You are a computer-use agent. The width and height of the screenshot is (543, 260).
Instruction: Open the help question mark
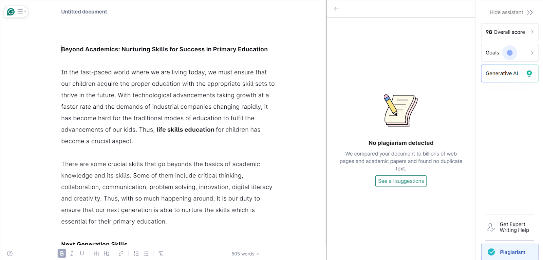10,253
